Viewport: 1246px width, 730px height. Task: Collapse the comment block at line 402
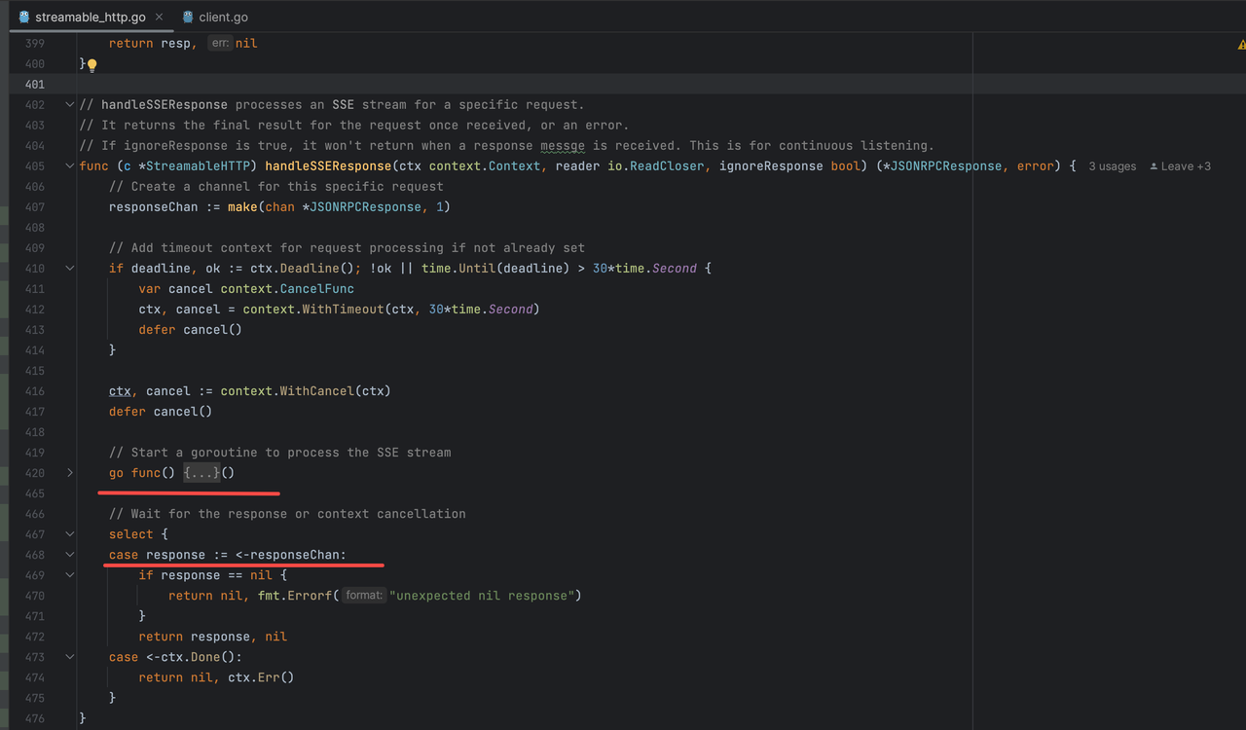[x=69, y=104]
